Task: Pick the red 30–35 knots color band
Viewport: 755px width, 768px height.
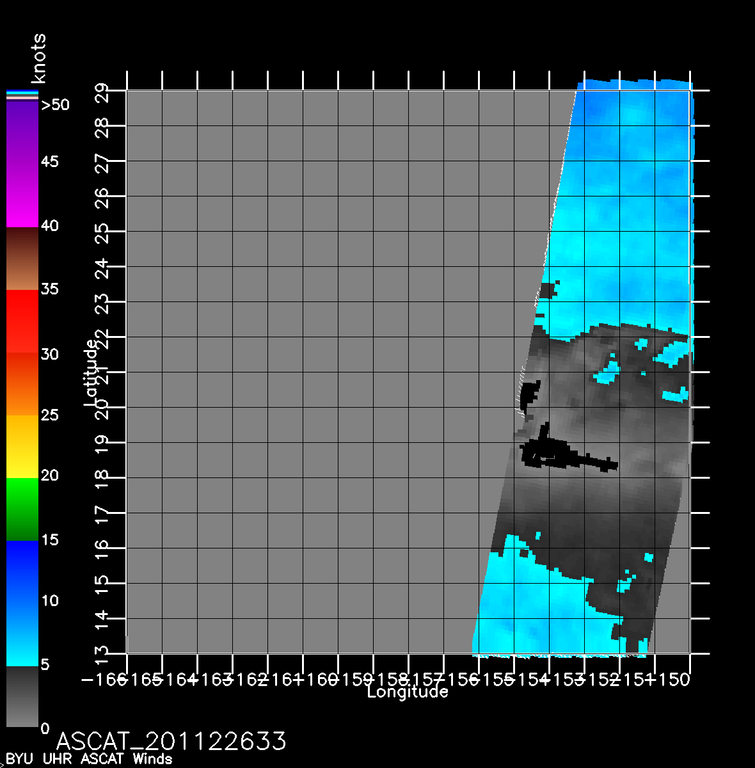Action: pyautogui.click(x=22, y=320)
